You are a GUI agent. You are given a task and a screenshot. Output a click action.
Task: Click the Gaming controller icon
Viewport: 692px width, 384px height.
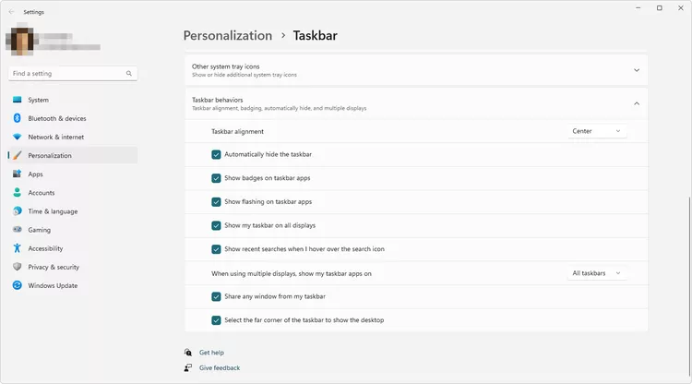(x=18, y=230)
